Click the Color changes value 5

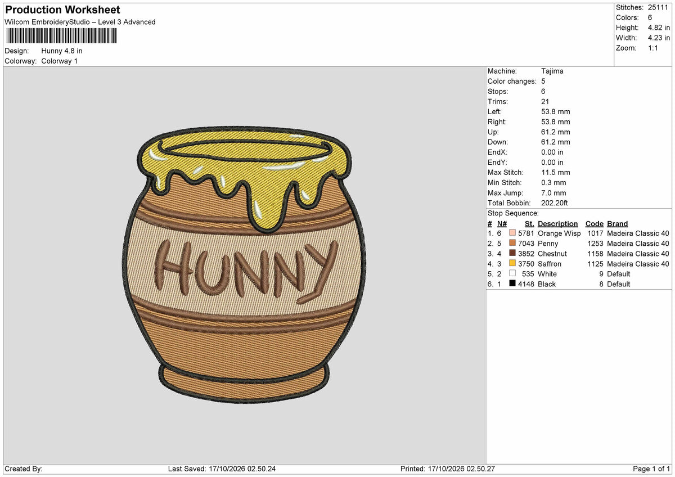[x=543, y=81]
